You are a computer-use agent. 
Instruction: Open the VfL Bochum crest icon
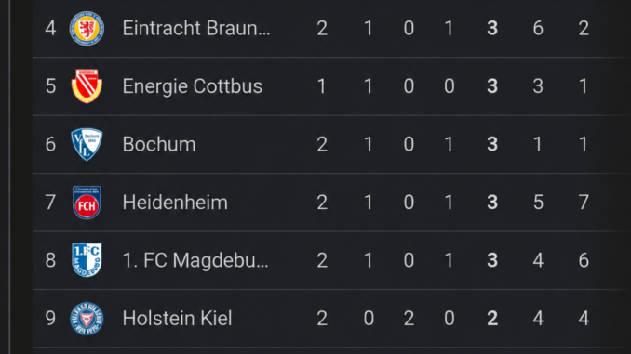click(x=87, y=144)
